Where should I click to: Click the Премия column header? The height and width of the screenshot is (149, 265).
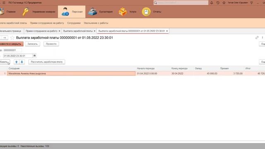point(231,68)
